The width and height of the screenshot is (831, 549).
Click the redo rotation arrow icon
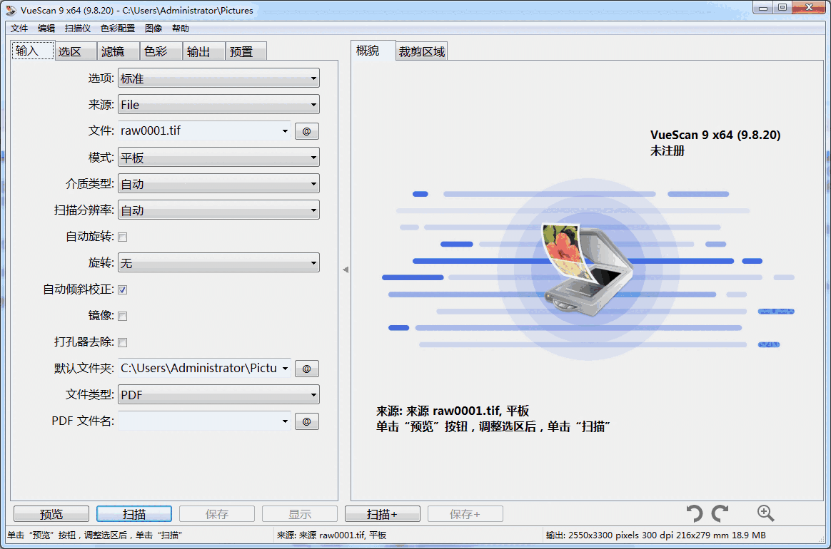coord(719,513)
